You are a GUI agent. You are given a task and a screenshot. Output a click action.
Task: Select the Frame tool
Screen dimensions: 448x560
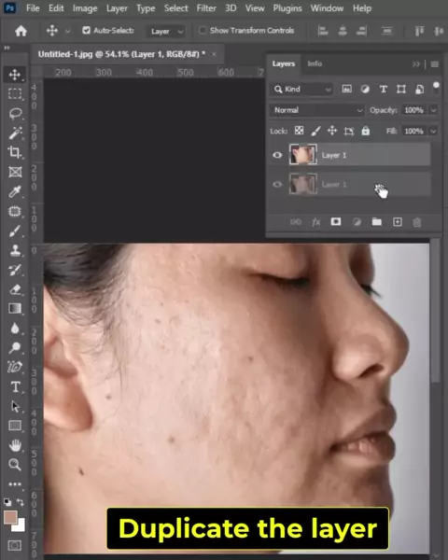[15, 172]
